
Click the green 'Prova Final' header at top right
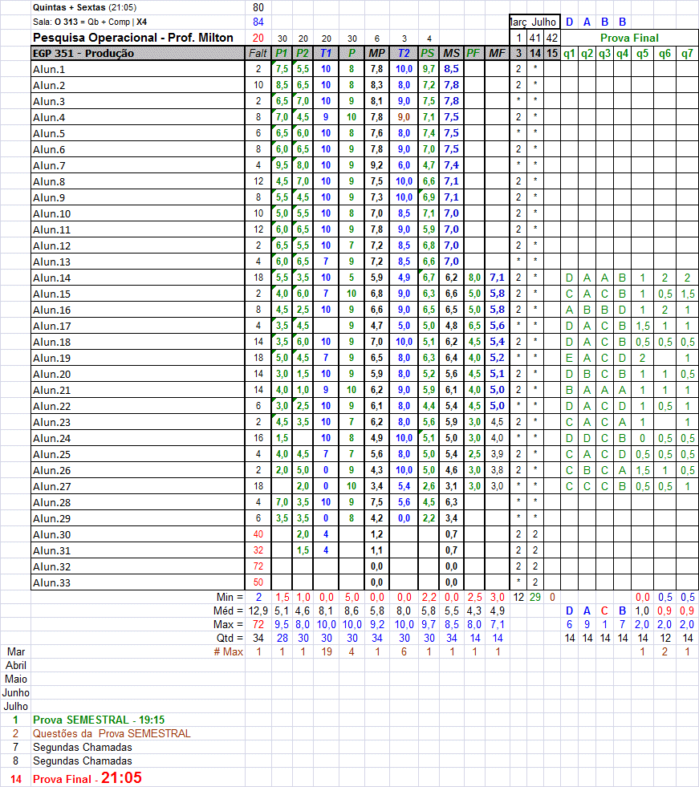(629, 38)
